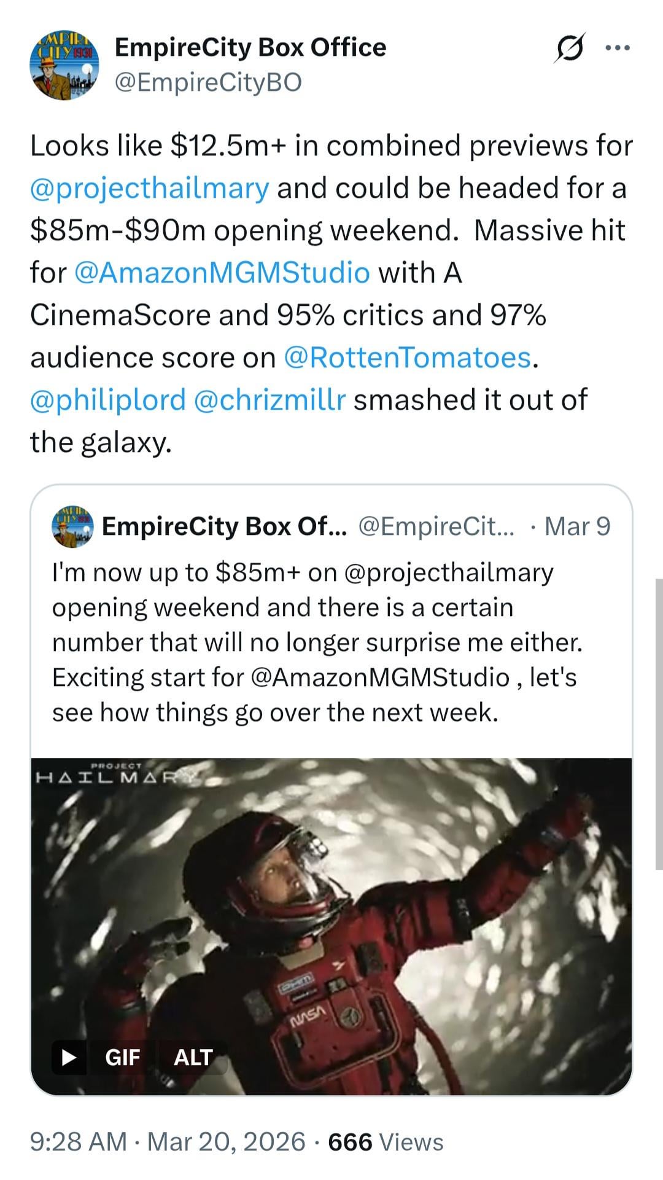Click the quoted tweet's small profile avatar
This screenshot has height=1180, width=663.
click(73, 526)
